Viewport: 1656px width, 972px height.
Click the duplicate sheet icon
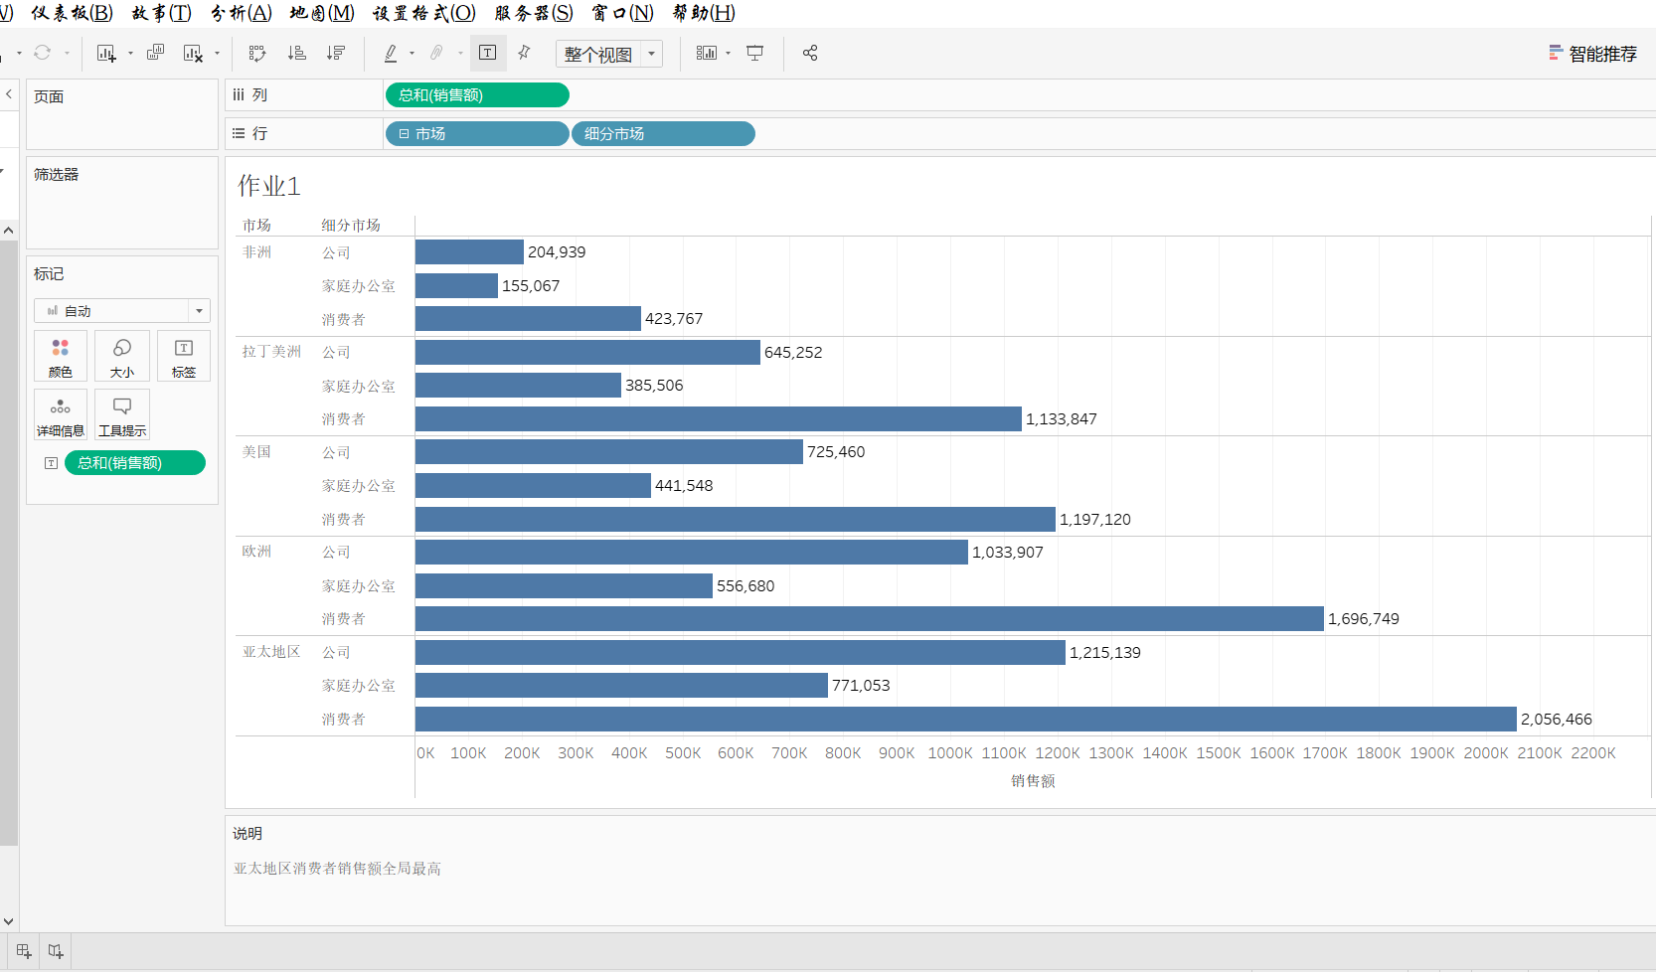click(155, 53)
